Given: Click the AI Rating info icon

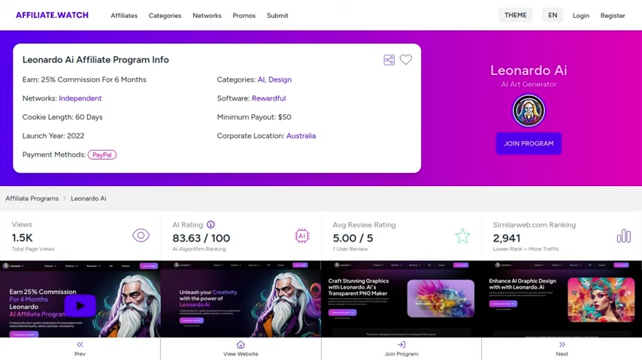Looking at the screenshot, I should click(x=210, y=225).
